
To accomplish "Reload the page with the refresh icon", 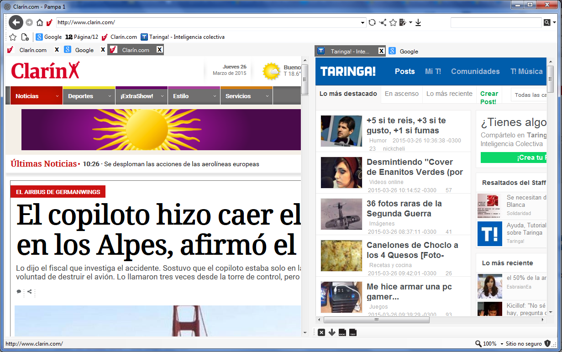I will point(372,22).
